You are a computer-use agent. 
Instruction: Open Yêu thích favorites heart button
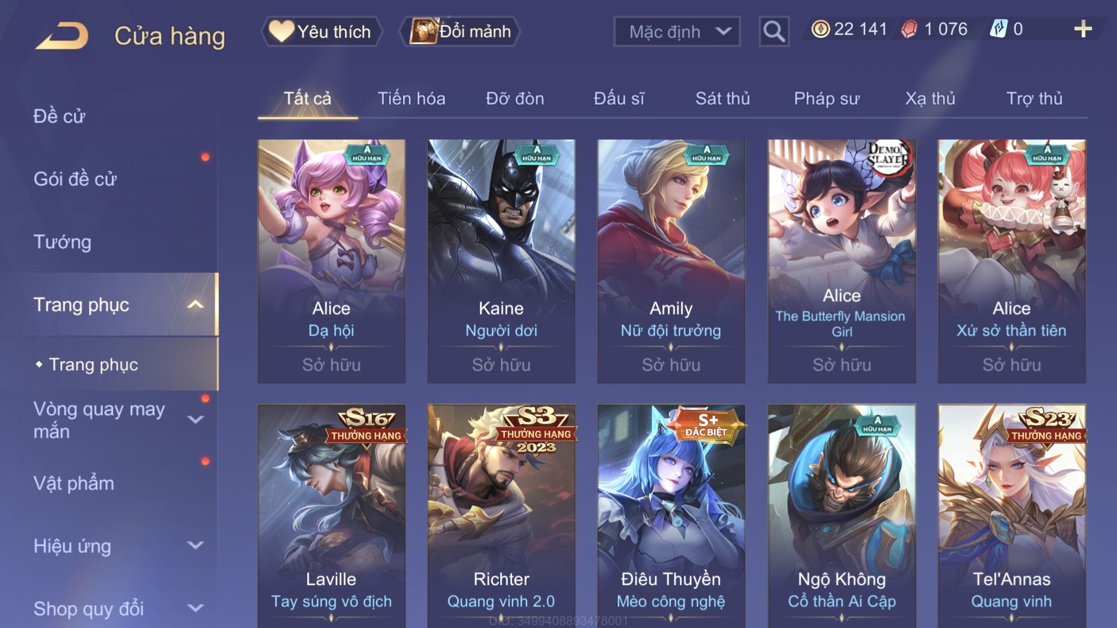(321, 31)
